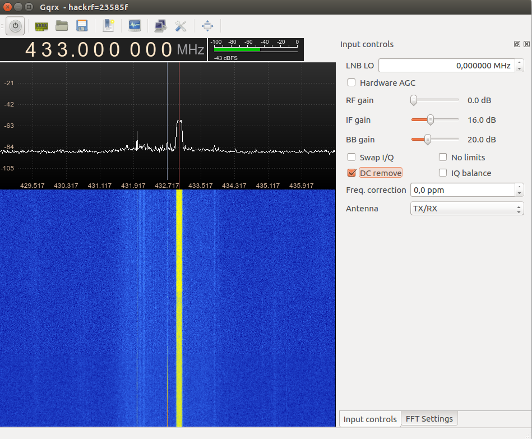Open remote control via the dual-monitor icon
This screenshot has width=532, height=439.
(x=161, y=26)
